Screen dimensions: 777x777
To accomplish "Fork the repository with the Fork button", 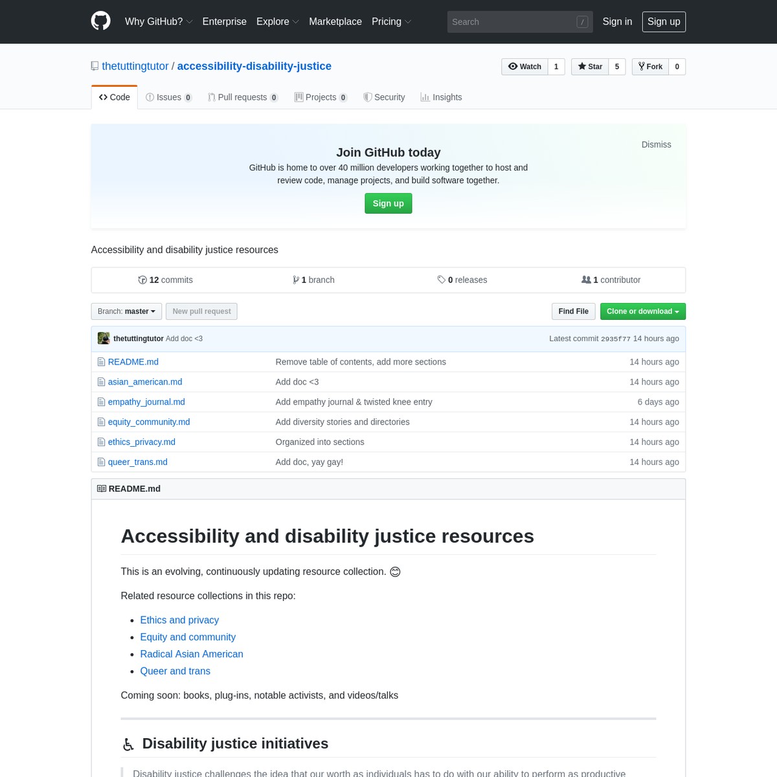I will pyautogui.click(x=650, y=67).
